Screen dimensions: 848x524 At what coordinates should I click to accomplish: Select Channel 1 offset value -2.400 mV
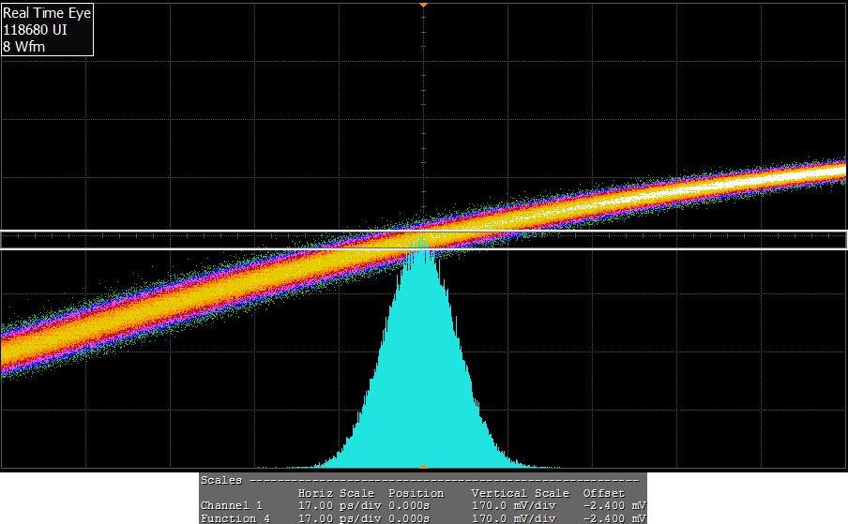click(x=612, y=505)
